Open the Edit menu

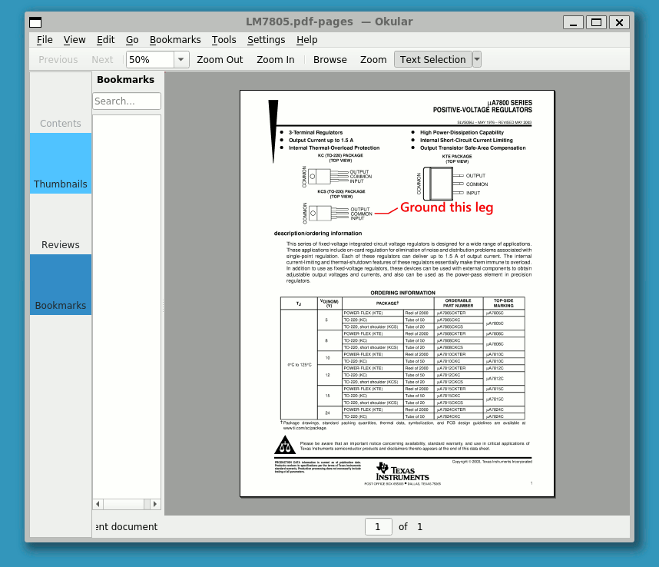pos(105,40)
